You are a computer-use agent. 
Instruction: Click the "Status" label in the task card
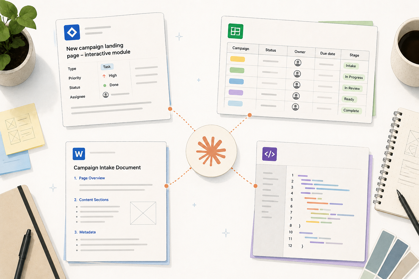(x=75, y=88)
